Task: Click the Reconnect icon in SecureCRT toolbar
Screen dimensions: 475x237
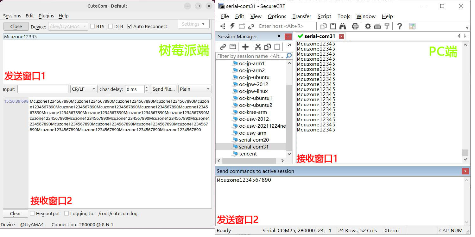Action: click(x=242, y=26)
